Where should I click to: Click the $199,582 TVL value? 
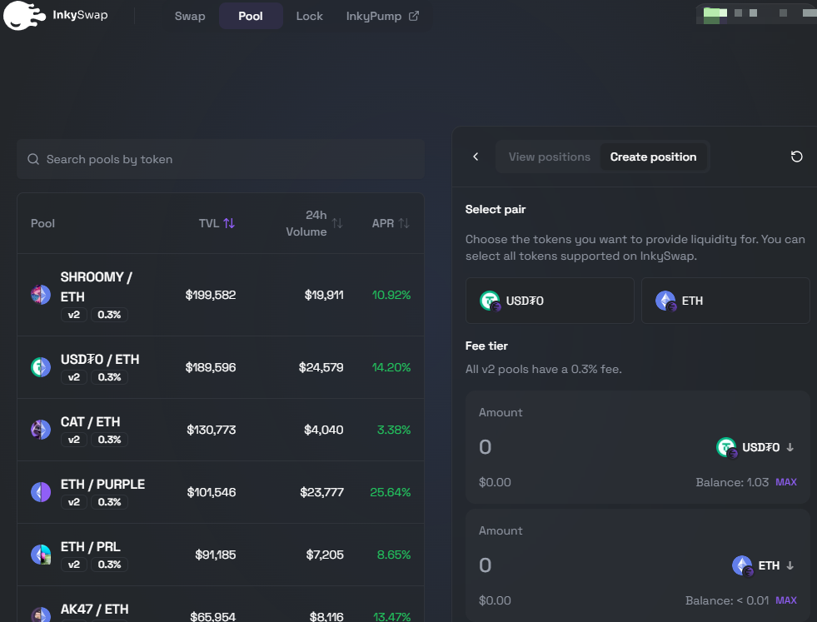(x=211, y=295)
